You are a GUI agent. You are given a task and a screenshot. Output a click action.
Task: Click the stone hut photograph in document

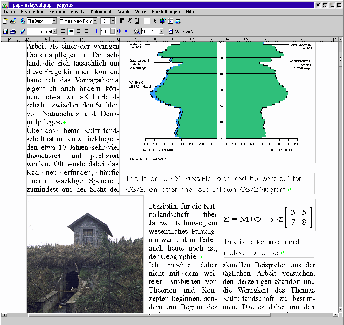point(85,254)
